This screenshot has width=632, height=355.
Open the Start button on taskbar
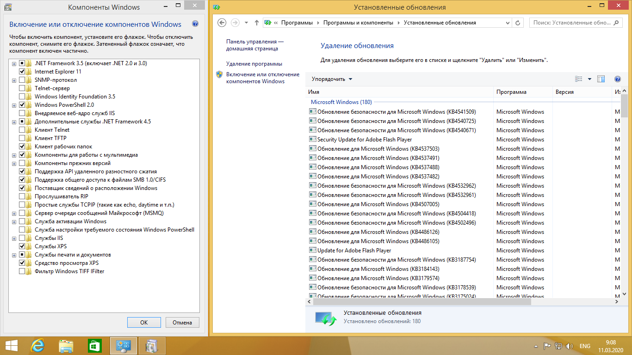[x=12, y=346]
